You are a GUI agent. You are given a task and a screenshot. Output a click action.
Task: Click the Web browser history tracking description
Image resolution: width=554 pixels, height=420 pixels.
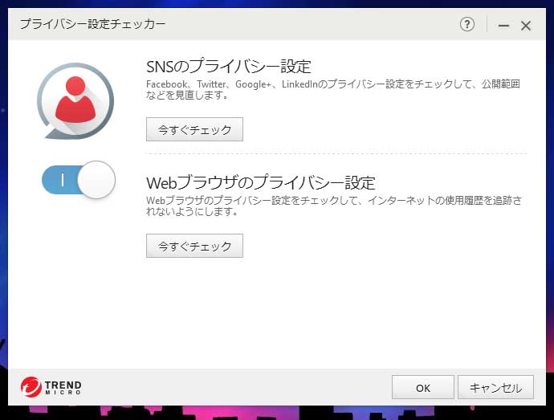[332, 206]
